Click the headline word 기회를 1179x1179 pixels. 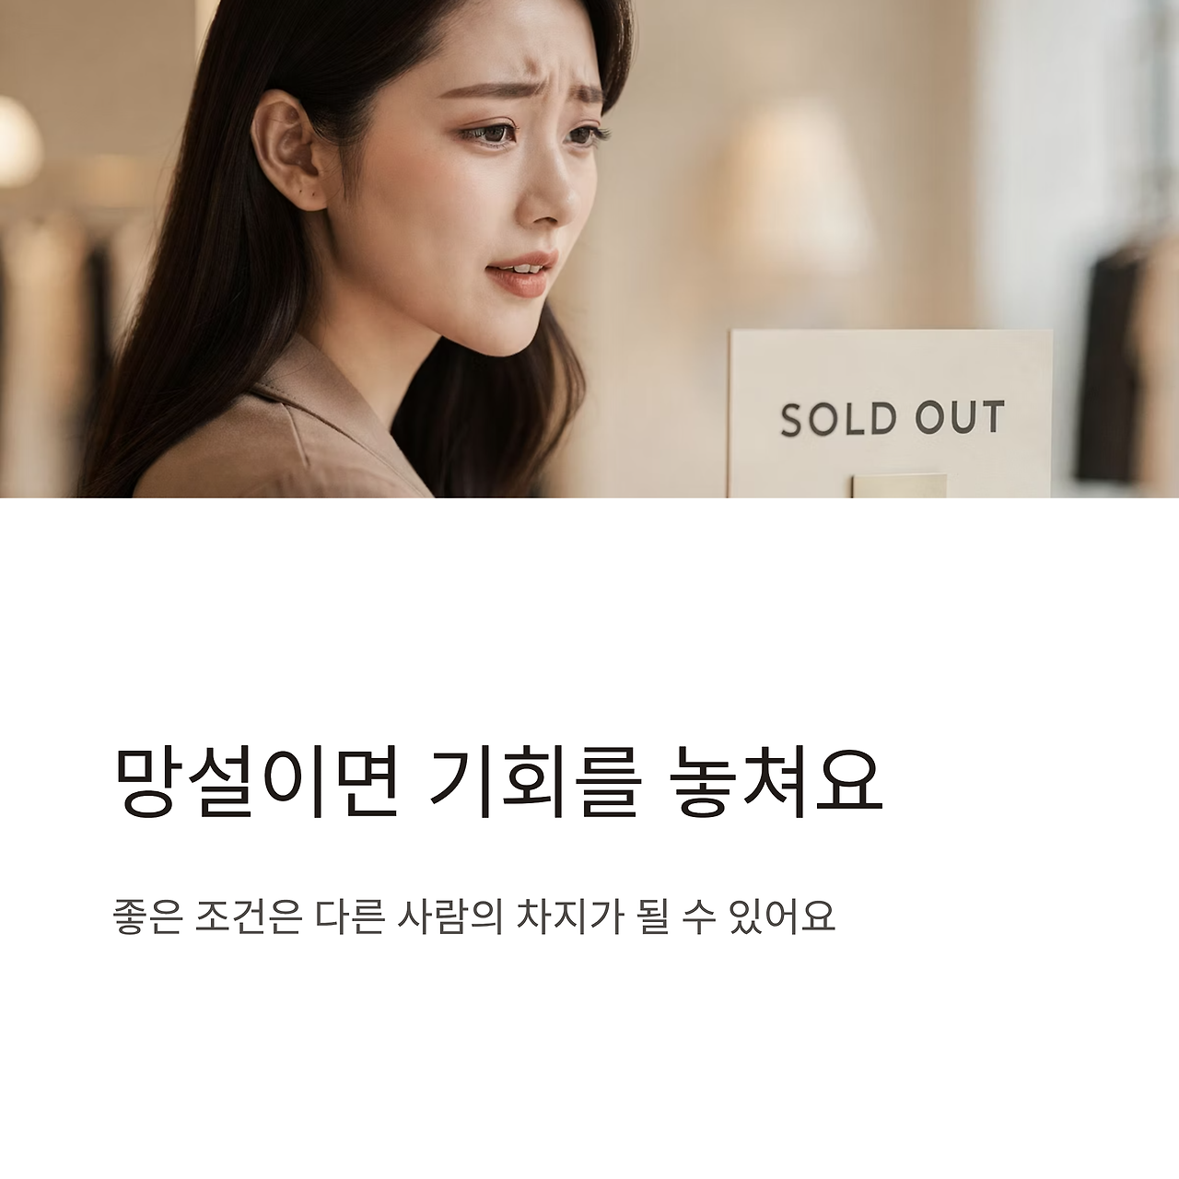pos(534,782)
